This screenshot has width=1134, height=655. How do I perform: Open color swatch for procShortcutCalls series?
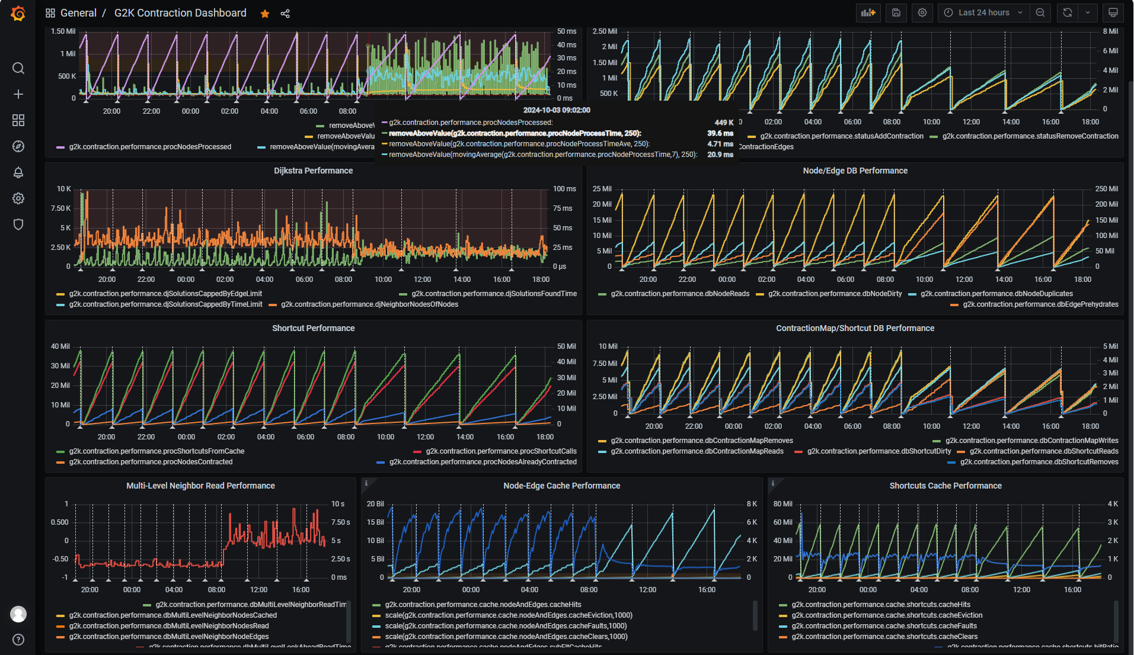pyautogui.click(x=417, y=452)
